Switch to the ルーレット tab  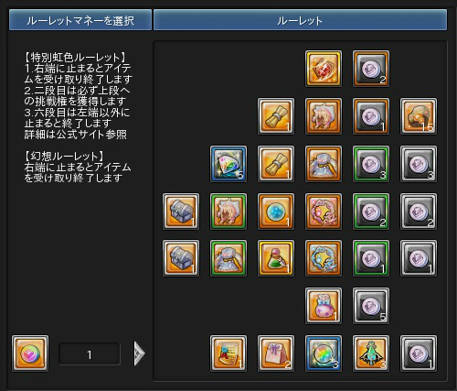coord(300,20)
